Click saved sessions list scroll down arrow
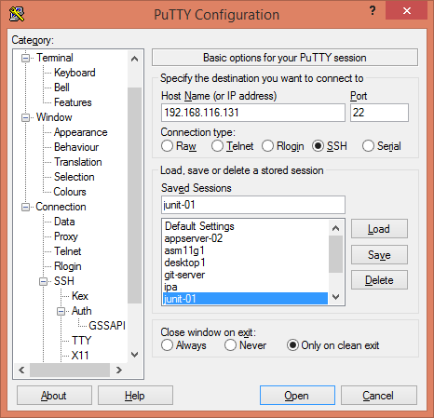This screenshot has width=434, height=418. point(335,297)
